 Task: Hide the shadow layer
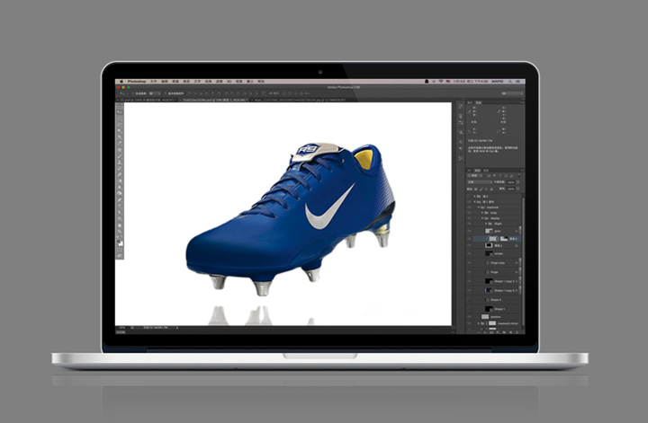click(x=469, y=317)
